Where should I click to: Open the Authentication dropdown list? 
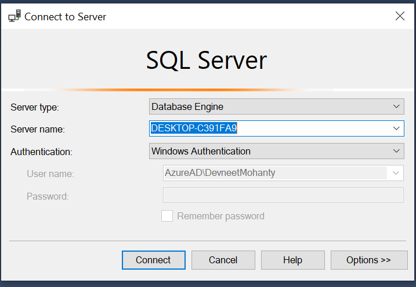tap(276, 151)
